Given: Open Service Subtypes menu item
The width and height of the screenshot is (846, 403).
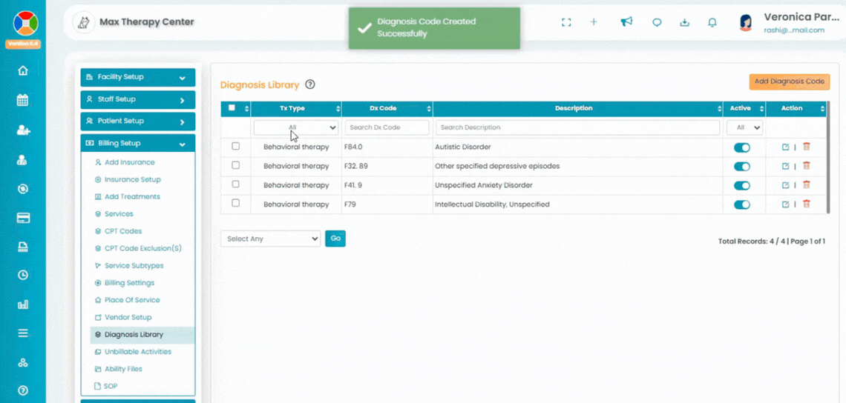Looking at the screenshot, I should (x=134, y=266).
